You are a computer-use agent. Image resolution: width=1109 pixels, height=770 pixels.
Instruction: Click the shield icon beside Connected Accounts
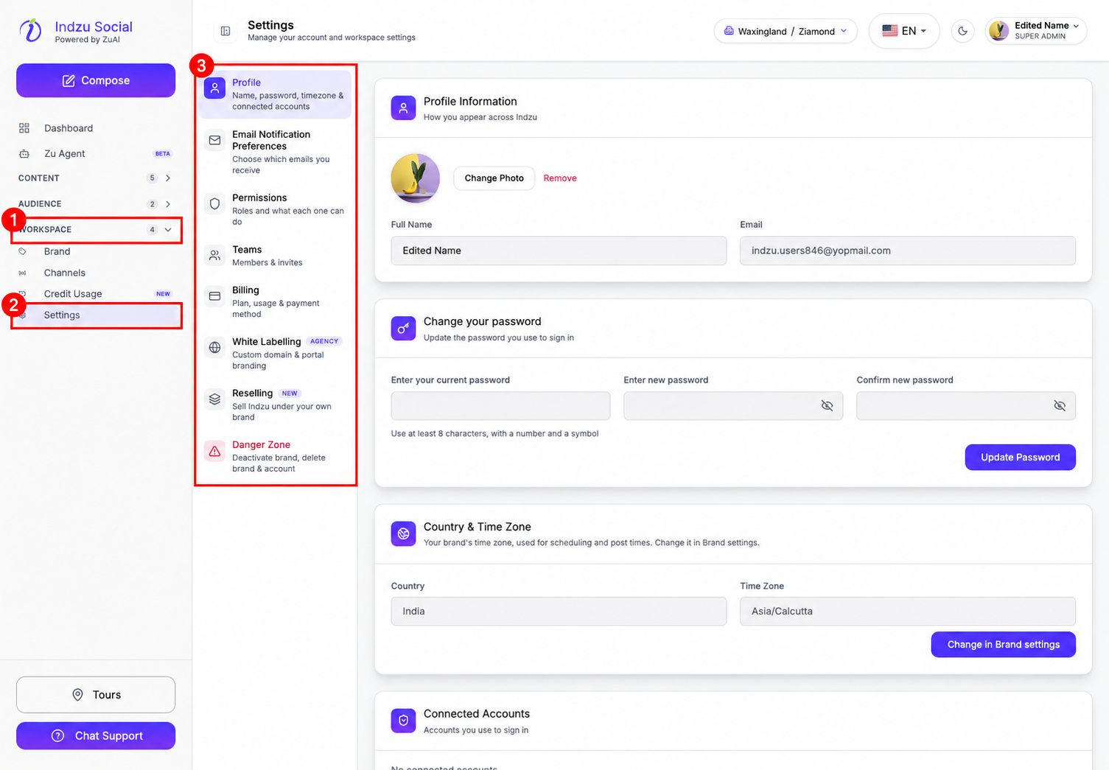coord(403,721)
